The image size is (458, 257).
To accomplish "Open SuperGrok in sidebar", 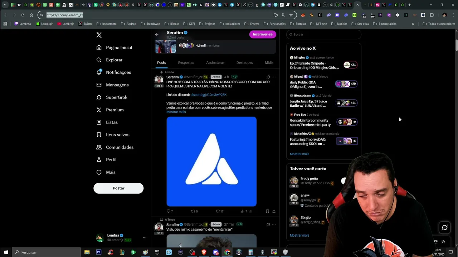I will (112, 97).
